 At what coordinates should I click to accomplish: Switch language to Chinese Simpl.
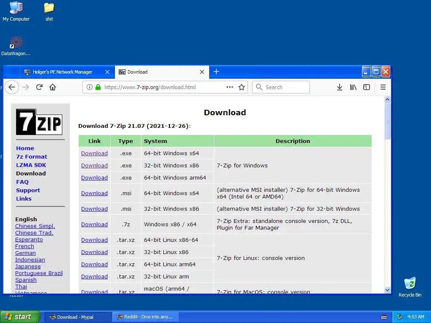click(35, 226)
